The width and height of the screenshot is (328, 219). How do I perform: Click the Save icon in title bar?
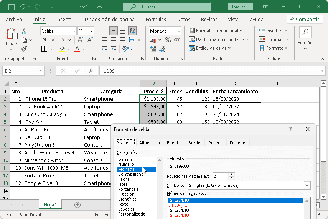[12, 7]
